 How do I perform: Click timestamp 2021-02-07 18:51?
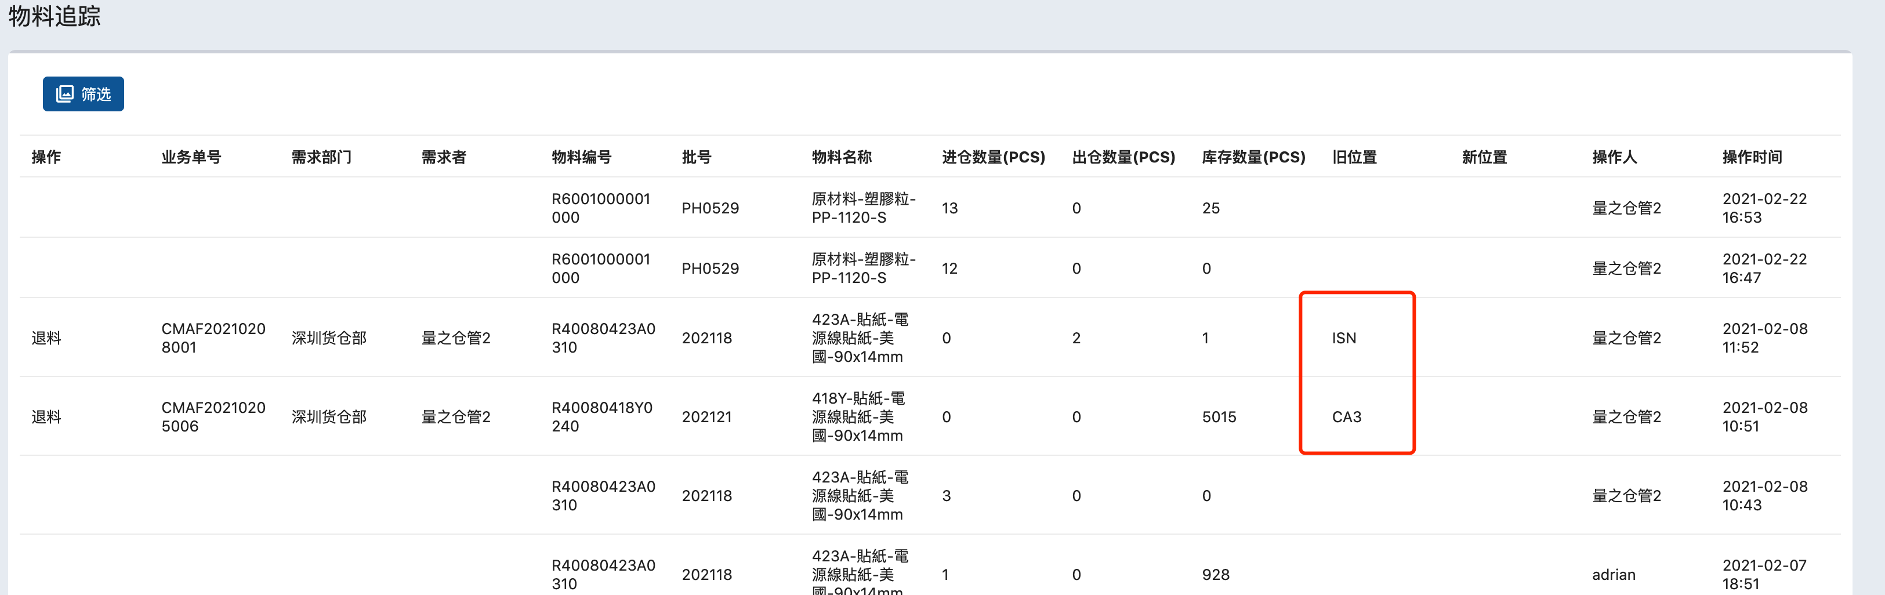click(1764, 575)
